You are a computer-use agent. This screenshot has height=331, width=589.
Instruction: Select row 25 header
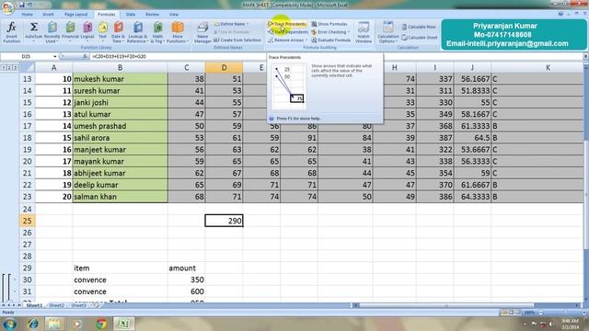27,221
